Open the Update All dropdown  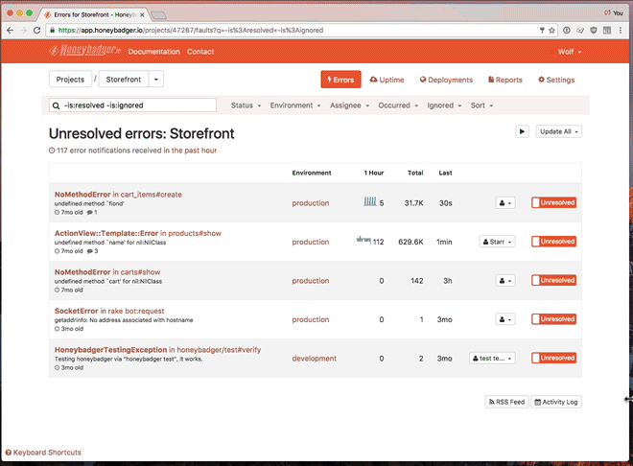pos(559,131)
